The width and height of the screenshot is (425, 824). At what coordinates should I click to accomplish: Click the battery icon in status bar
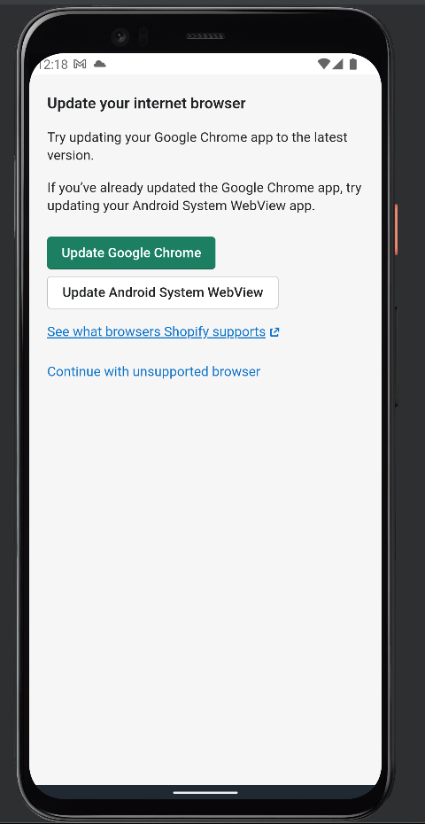pos(353,64)
